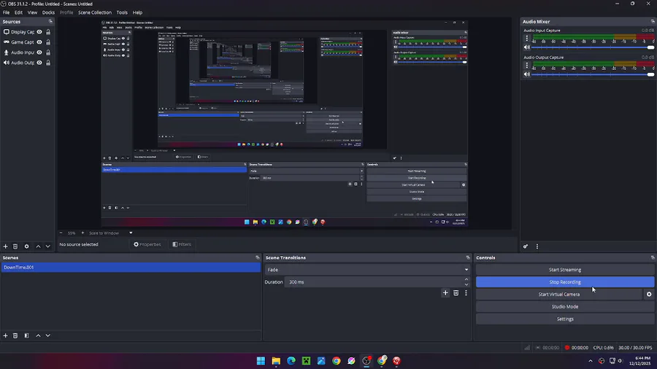Click the Duration 300 ms field
The width and height of the screenshot is (657, 369).
click(x=374, y=282)
